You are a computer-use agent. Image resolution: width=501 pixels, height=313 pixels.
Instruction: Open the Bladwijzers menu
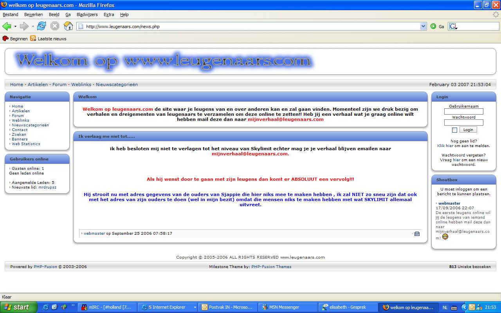pos(87,14)
